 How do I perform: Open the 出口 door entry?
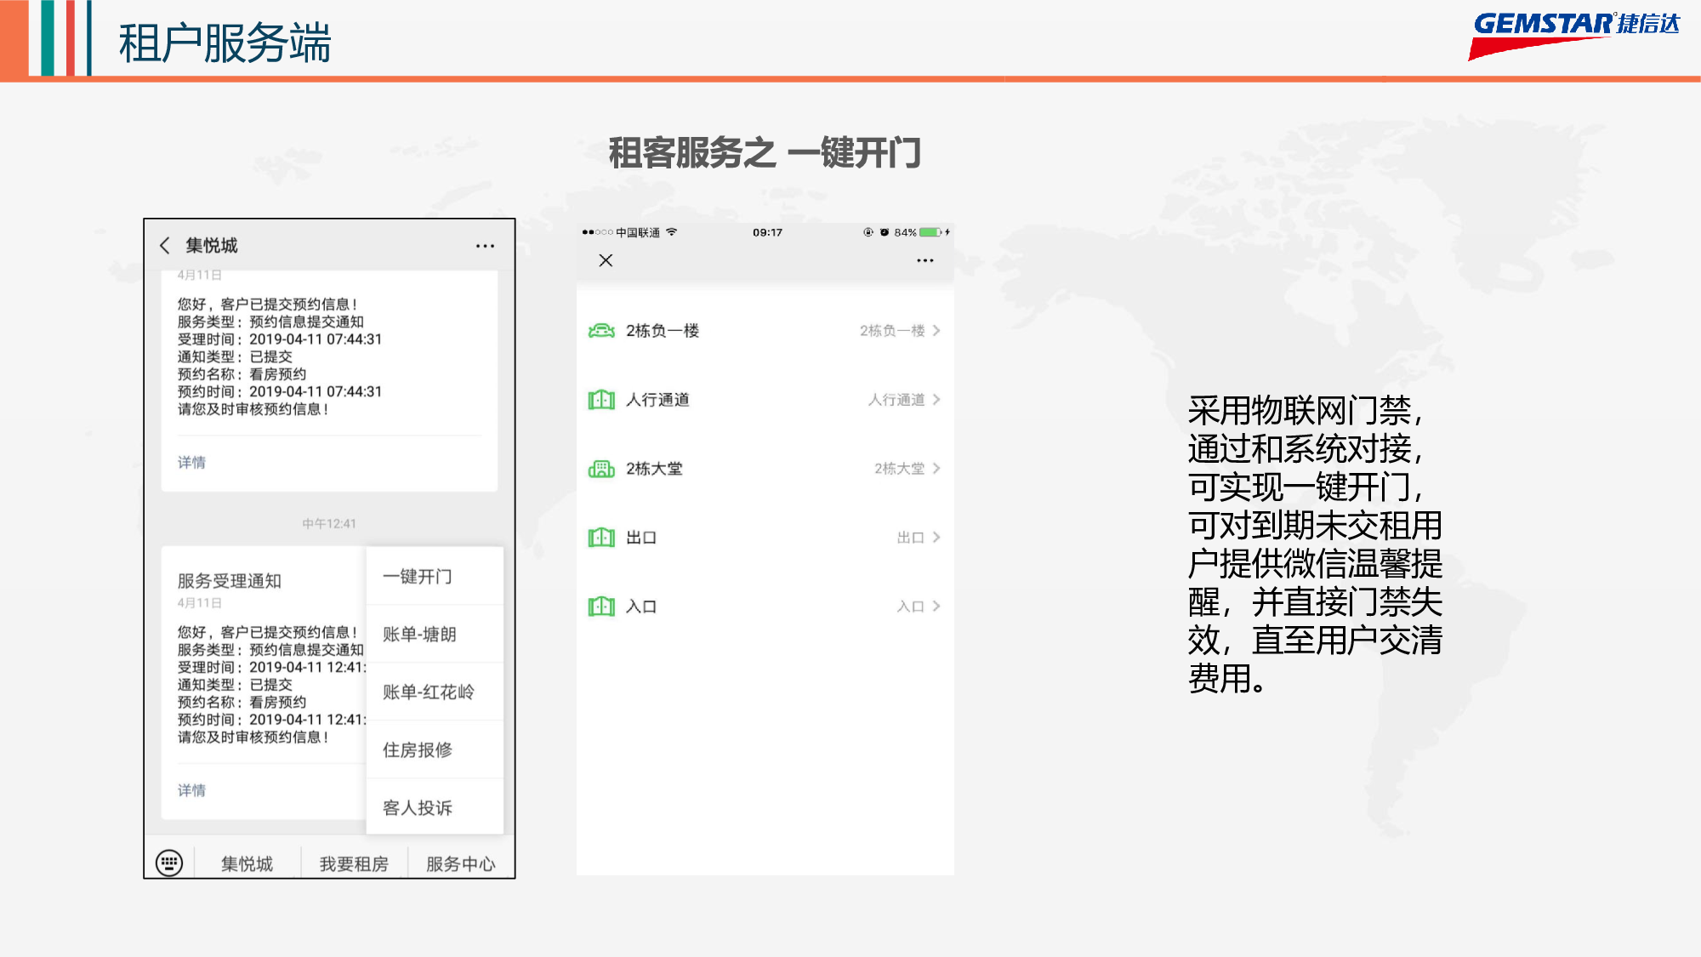tap(765, 538)
